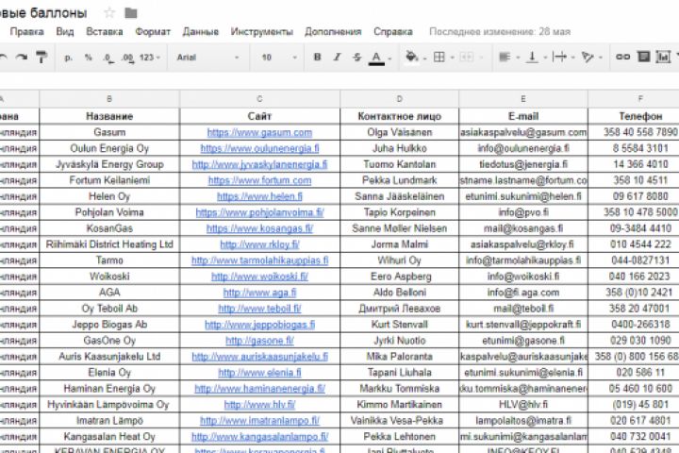Redo the last action
The image size is (679, 453).
tap(21, 57)
